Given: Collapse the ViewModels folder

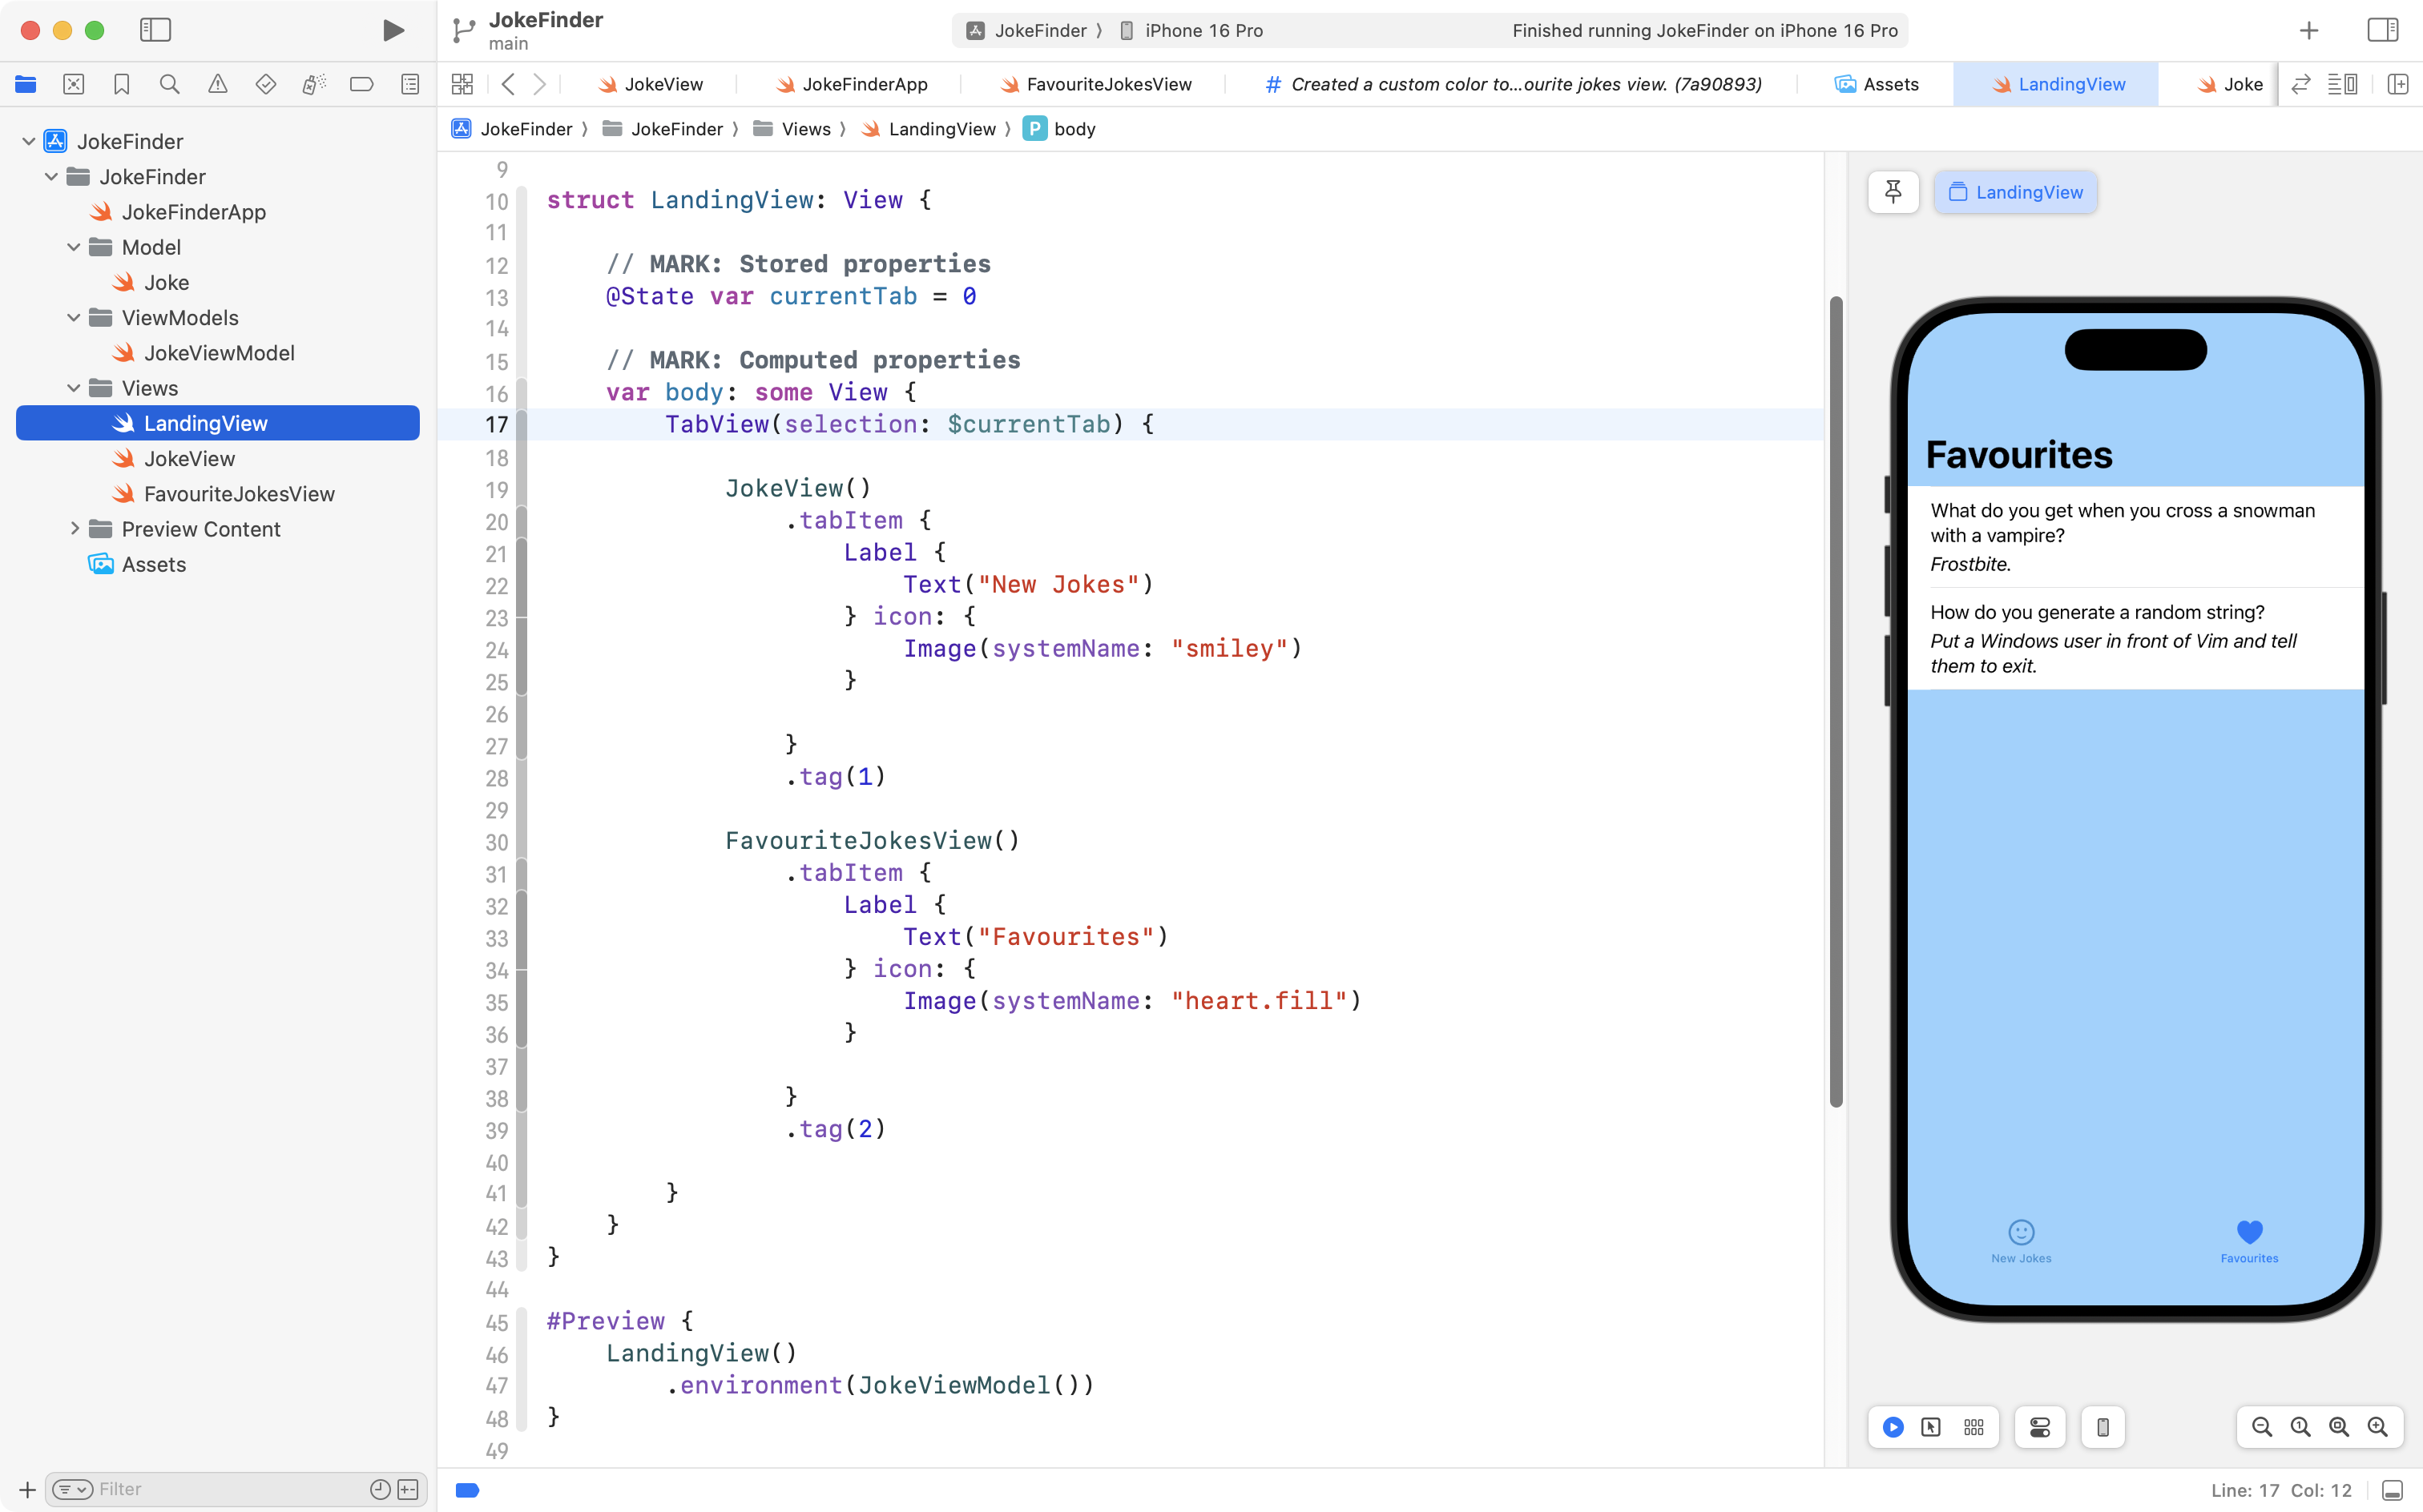Looking at the screenshot, I should coord(74,318).
